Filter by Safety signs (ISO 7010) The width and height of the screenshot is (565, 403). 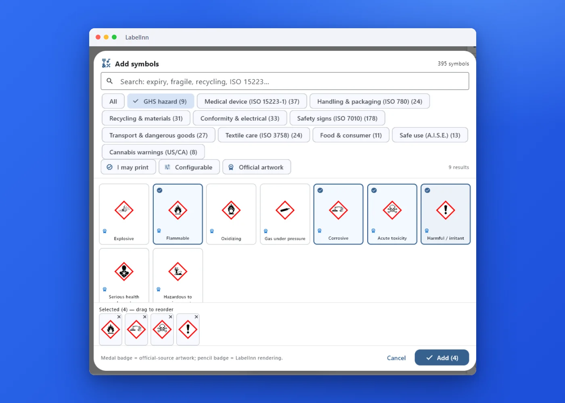[x=337, y=118]
